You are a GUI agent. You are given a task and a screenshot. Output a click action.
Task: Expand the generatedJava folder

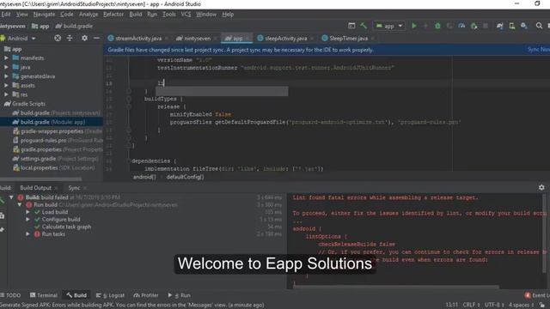(x=6, y=76)
